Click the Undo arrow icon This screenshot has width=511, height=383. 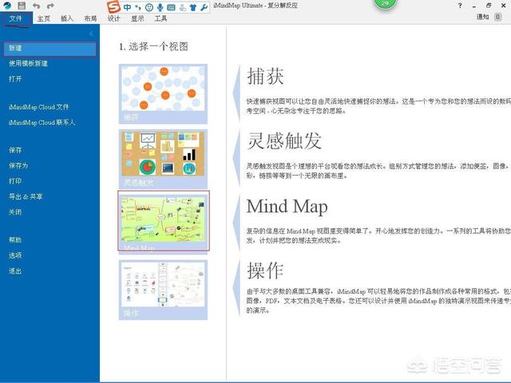[37, 6]
